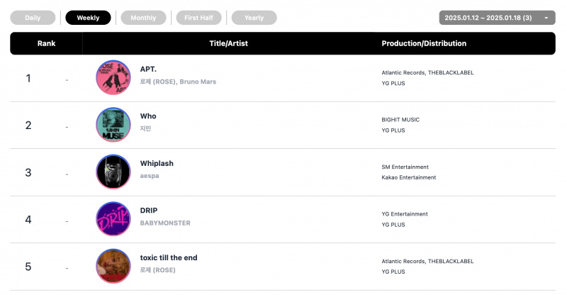Open the APT. song title link
This screenshot has height=295, width=567.
(x=148, y=69)
